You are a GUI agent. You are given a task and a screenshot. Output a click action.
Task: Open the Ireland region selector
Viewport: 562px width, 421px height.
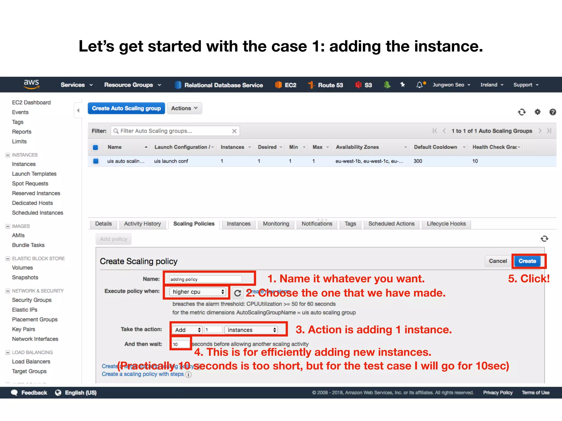492,85
